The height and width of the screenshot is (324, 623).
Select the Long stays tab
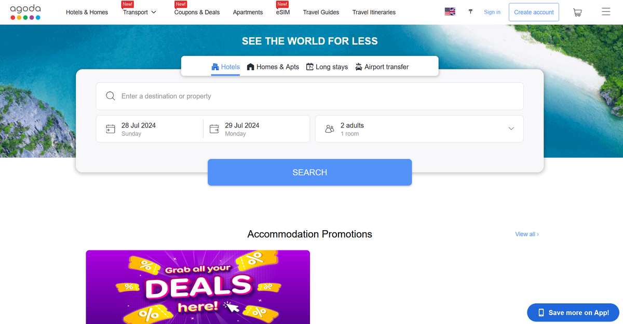coord(327,67)
